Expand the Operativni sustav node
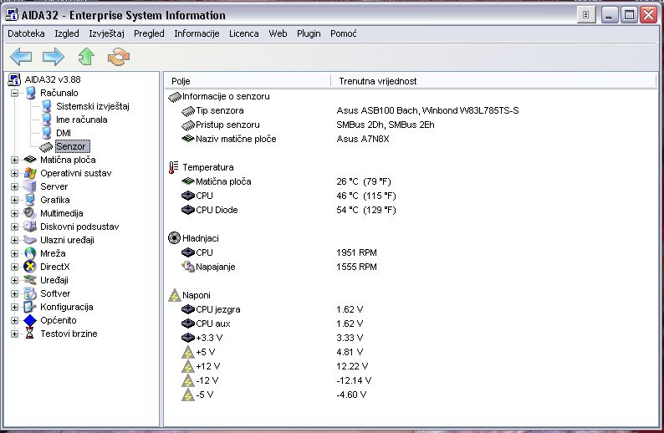The height and width of the screenshot is (433, 664). pos(14,173)
